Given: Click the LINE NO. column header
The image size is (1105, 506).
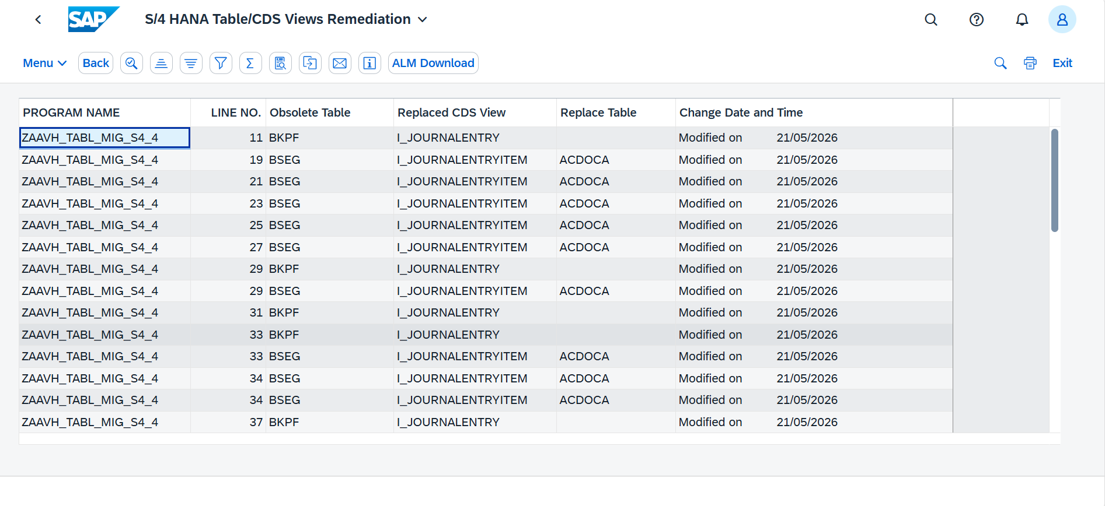Looking at the screenshot, I should (228, 113).
